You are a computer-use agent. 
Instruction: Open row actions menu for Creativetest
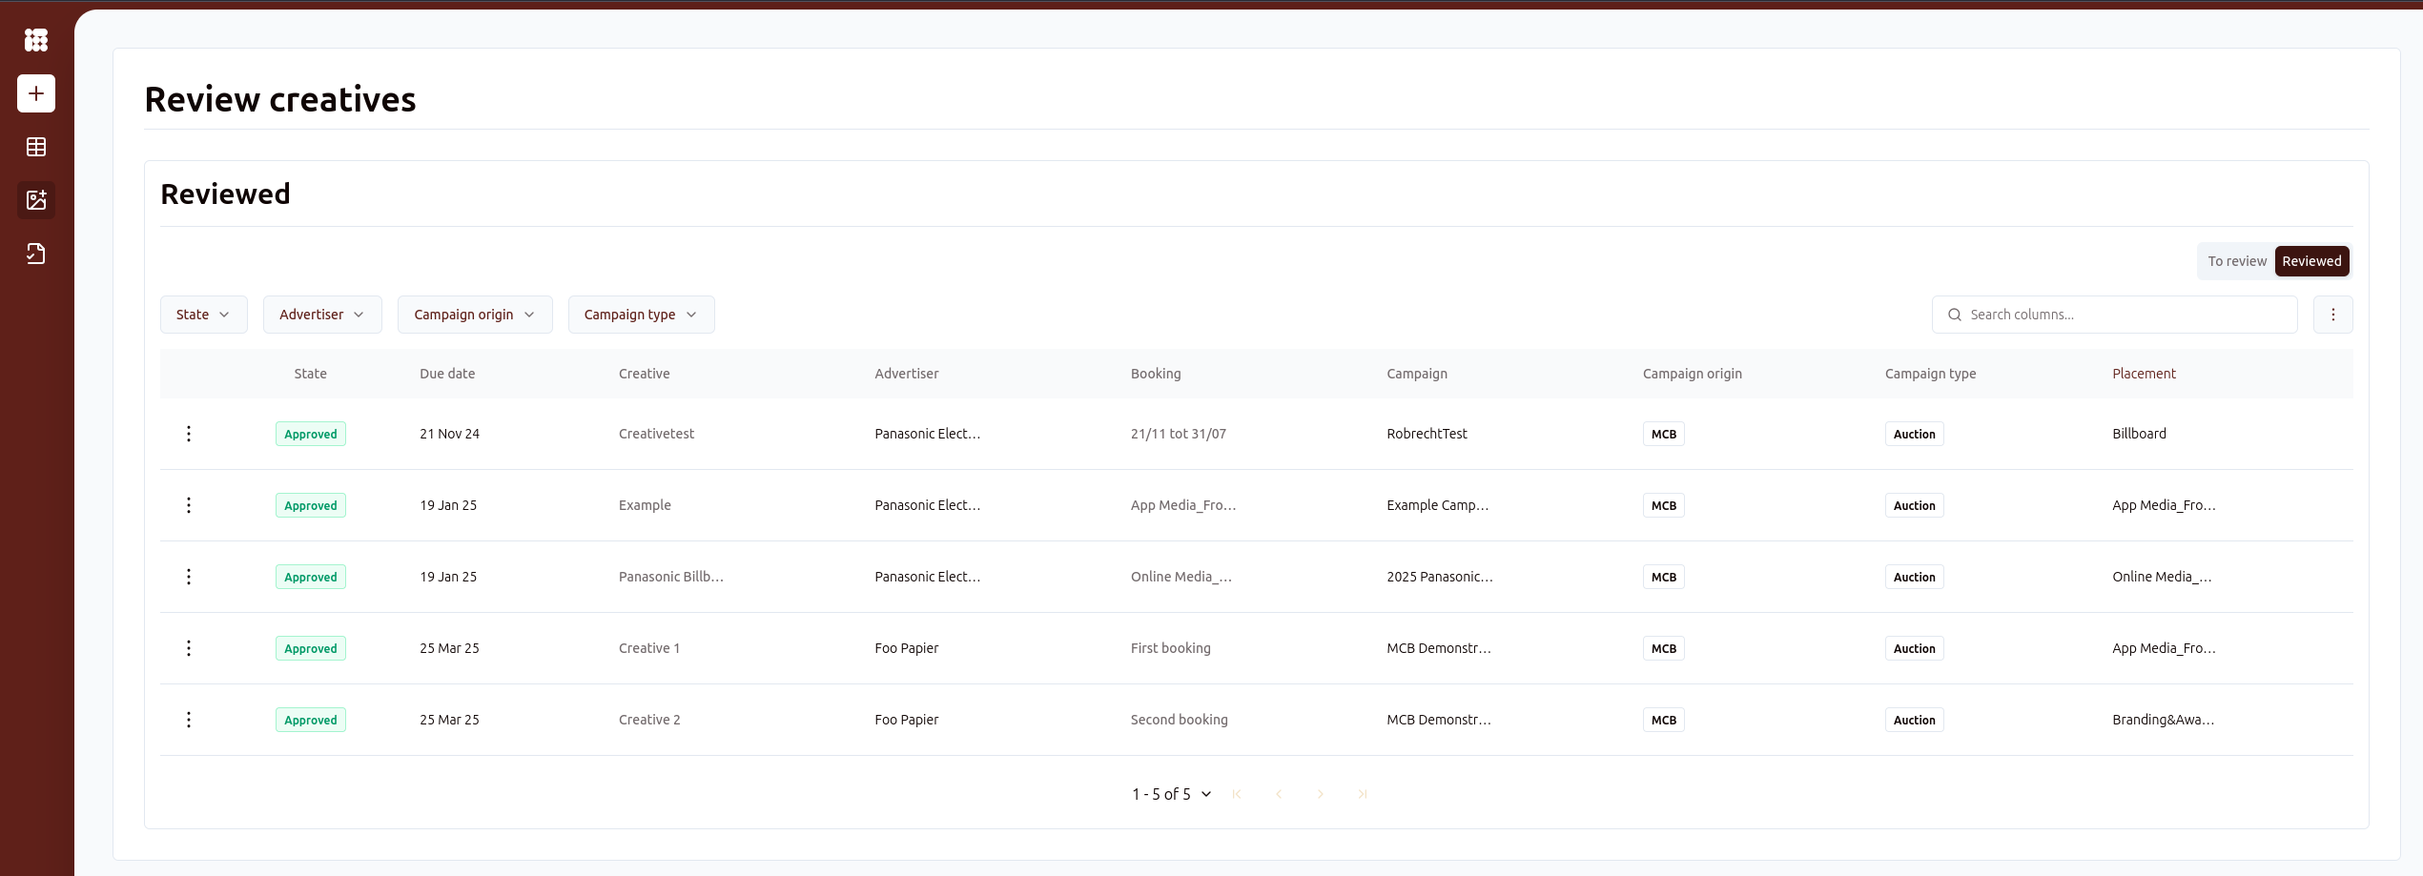coord(189,434)
